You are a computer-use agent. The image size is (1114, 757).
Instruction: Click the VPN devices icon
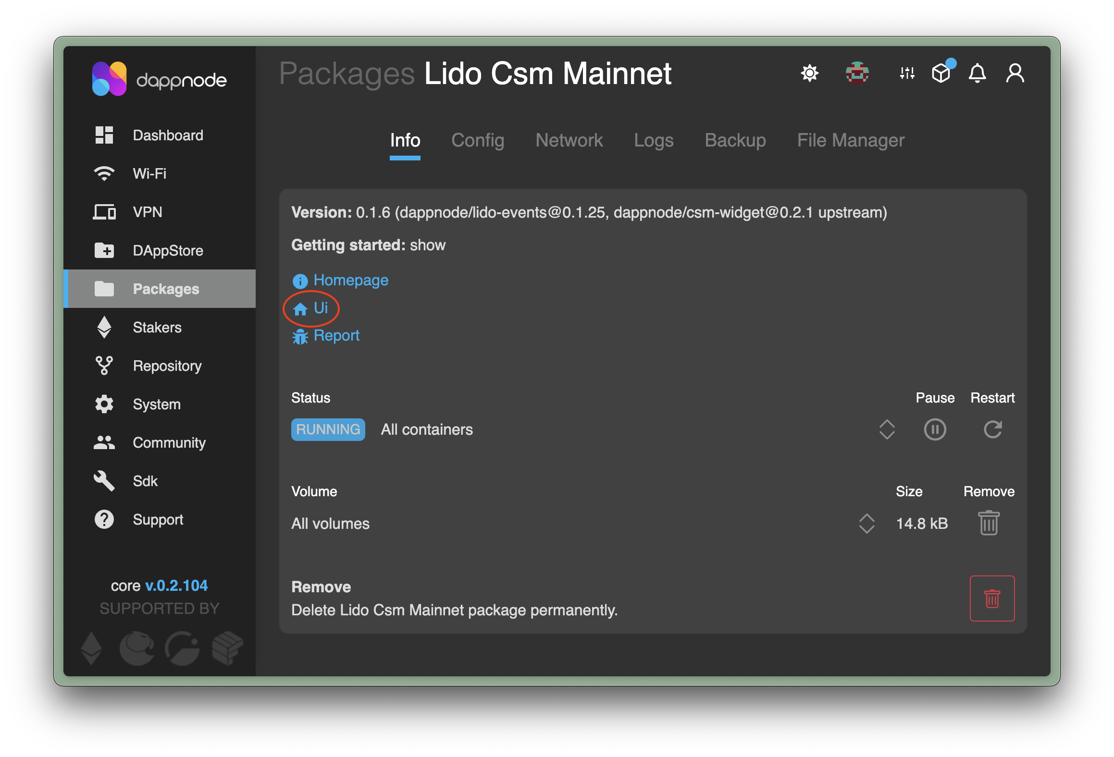(104, 212)
